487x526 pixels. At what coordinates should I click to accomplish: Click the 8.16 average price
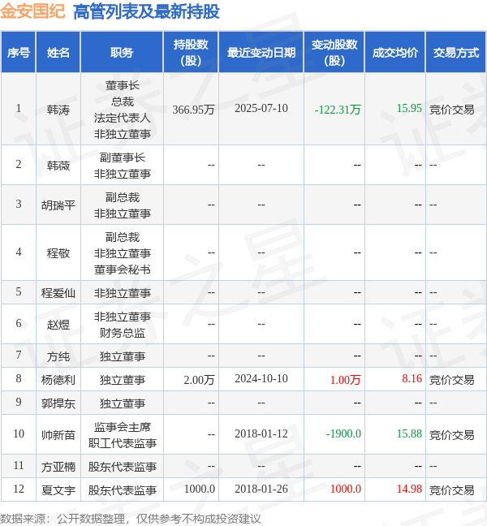412,378
